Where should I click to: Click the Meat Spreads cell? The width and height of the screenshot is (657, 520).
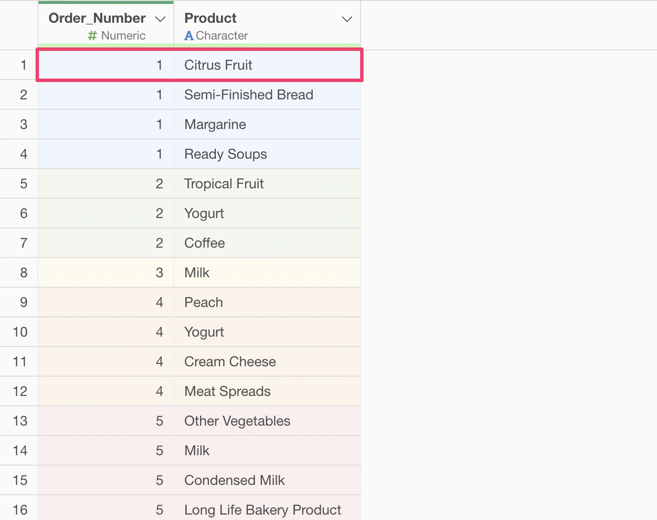pos(227,391)
